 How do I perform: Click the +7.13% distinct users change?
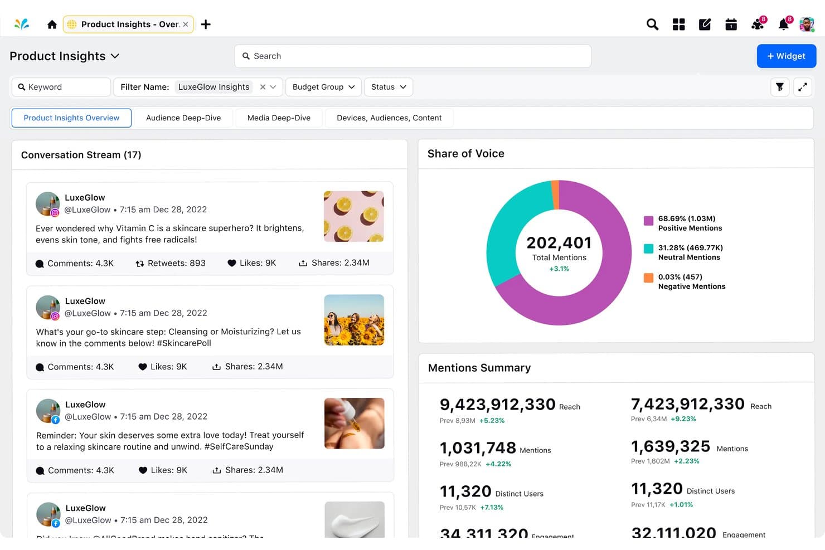tap(492, 508)
